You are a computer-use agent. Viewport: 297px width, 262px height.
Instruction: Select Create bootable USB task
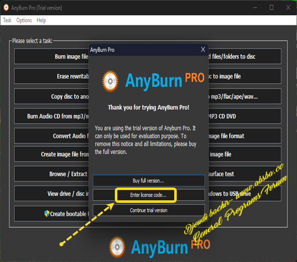(51, 214)
